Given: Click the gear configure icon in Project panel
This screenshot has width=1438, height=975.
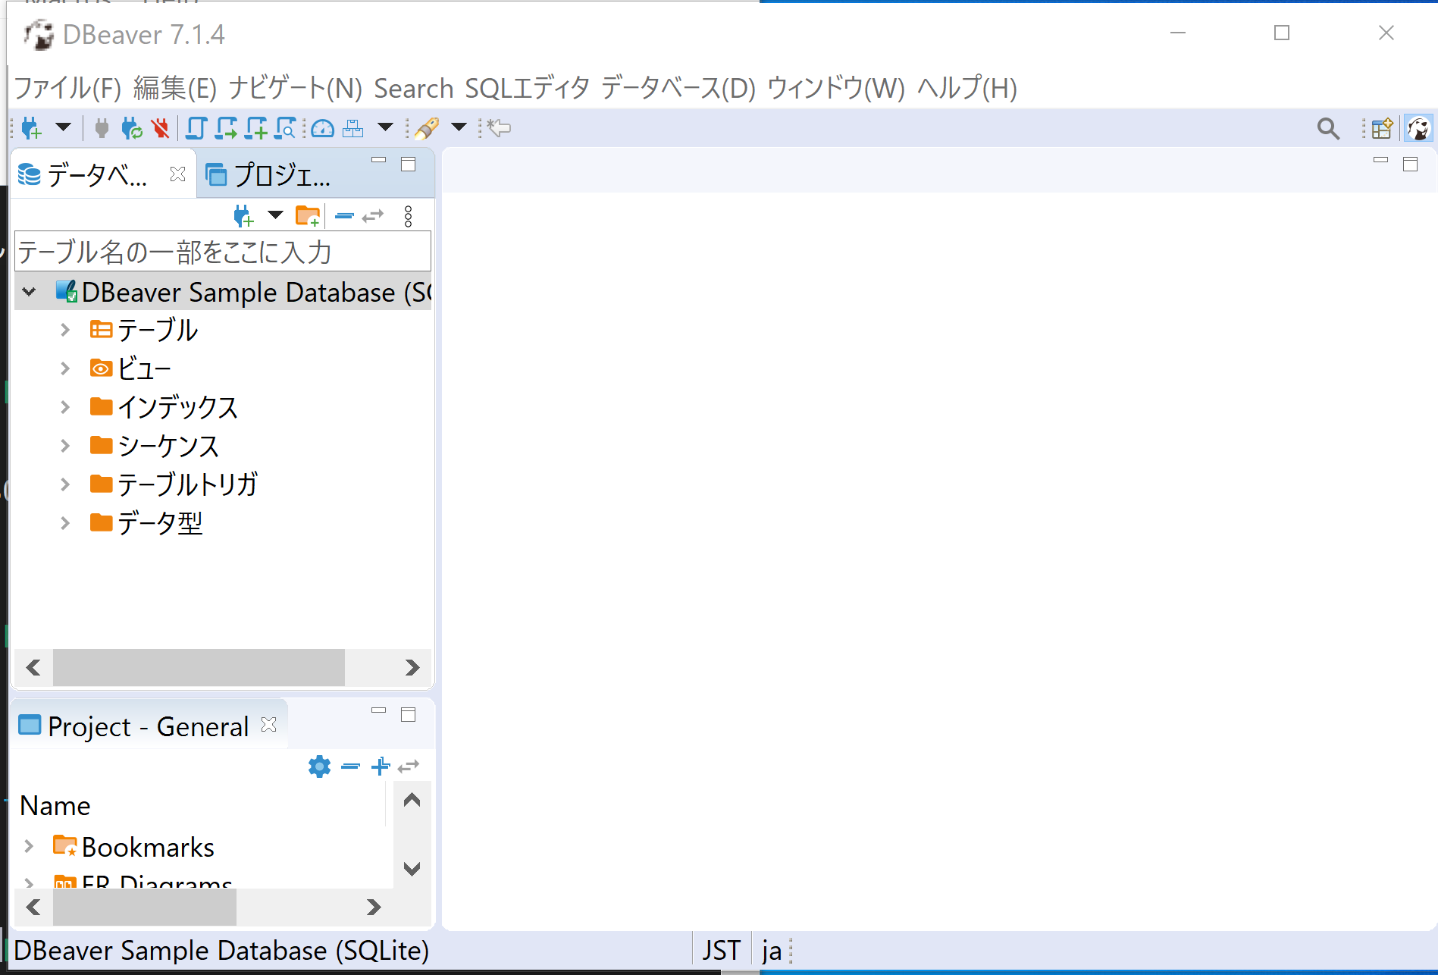Looking at the screenshot, I should tap(319, 767).
